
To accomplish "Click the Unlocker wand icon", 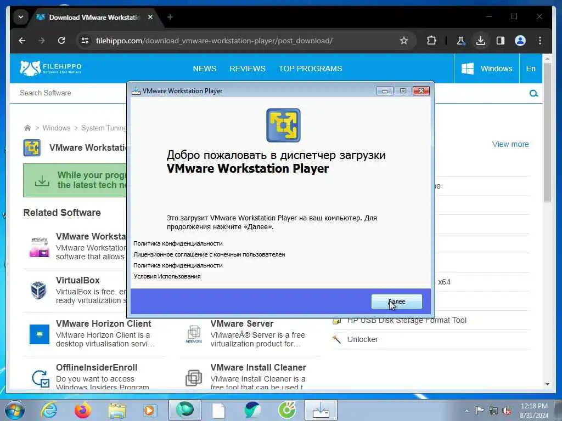I will point(336,339).
